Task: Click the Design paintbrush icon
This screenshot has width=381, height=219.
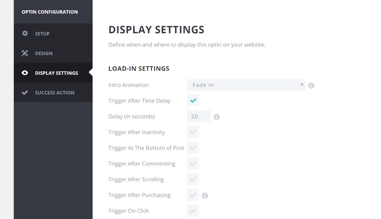Action: coord(25,53)
